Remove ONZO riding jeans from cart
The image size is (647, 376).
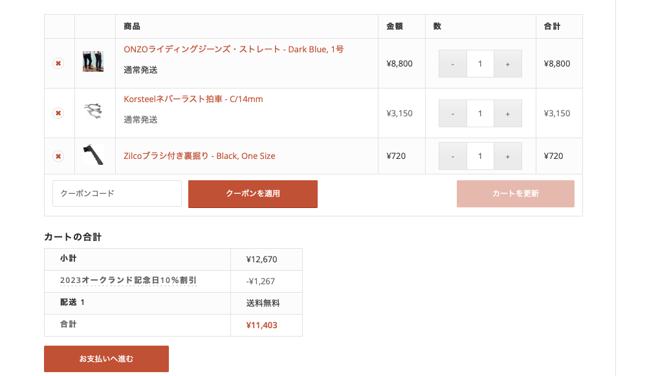coord(58,63)
